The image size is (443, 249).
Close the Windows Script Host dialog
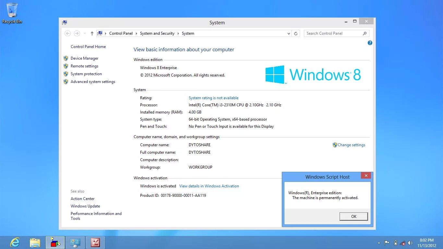tap(366, 176)
